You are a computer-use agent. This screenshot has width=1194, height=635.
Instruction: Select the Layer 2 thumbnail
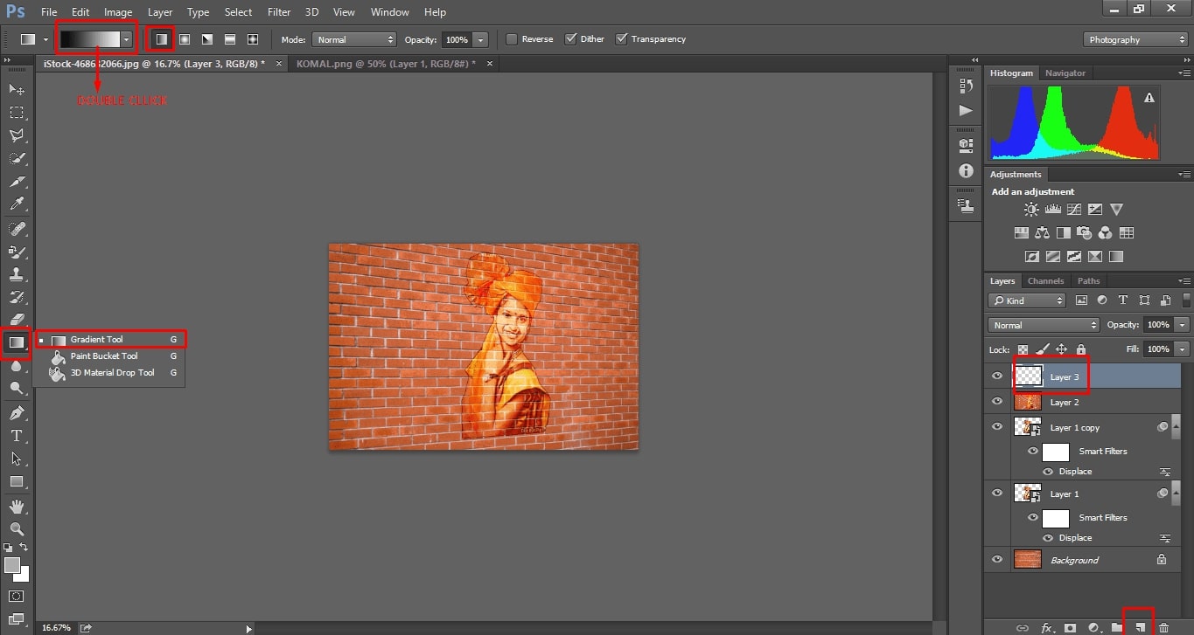point(1028,403)
